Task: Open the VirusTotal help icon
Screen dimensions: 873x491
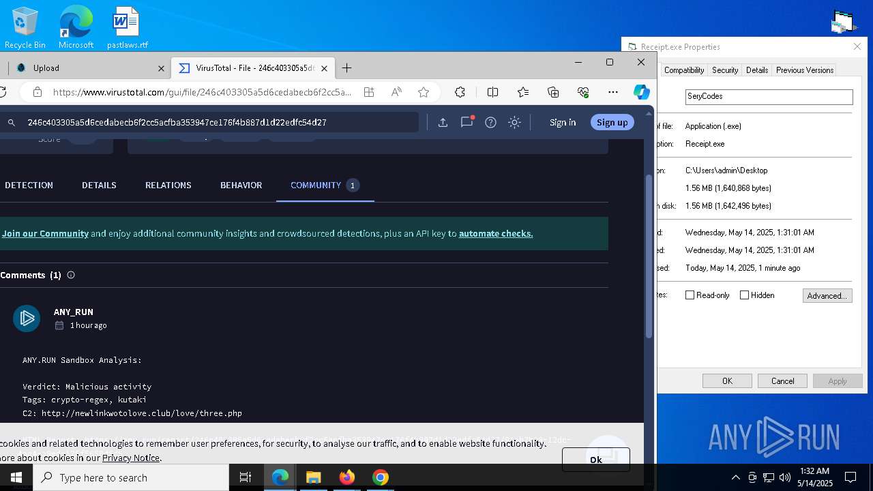Action: pos(490,122)
